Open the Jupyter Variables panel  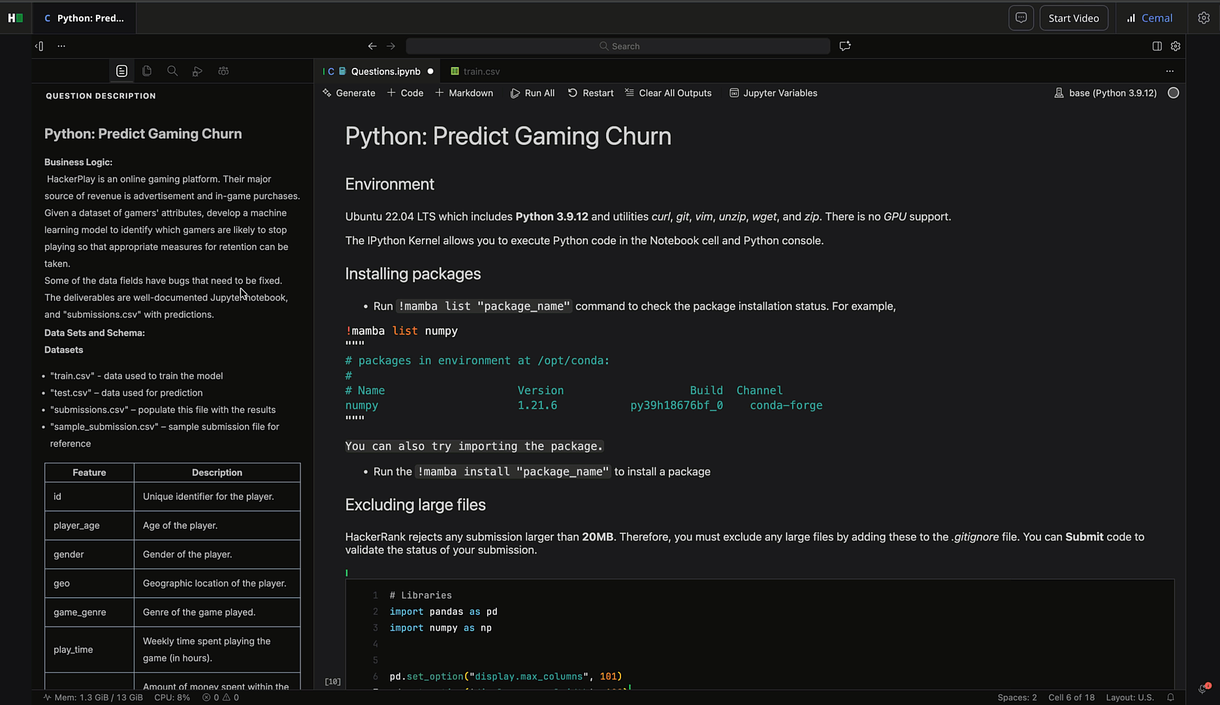click(773, 93)
